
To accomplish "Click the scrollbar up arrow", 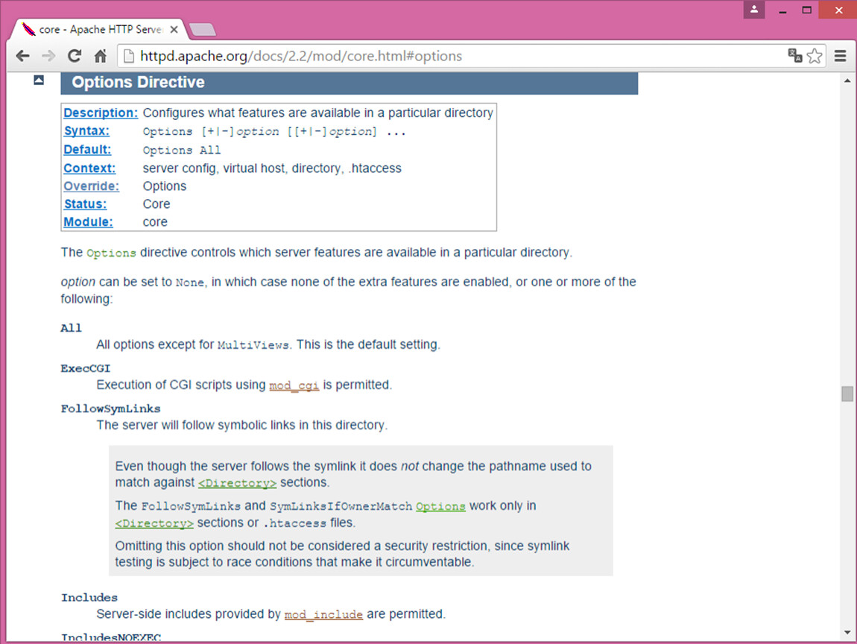I will pyautogui.click(x=847, y=80).
